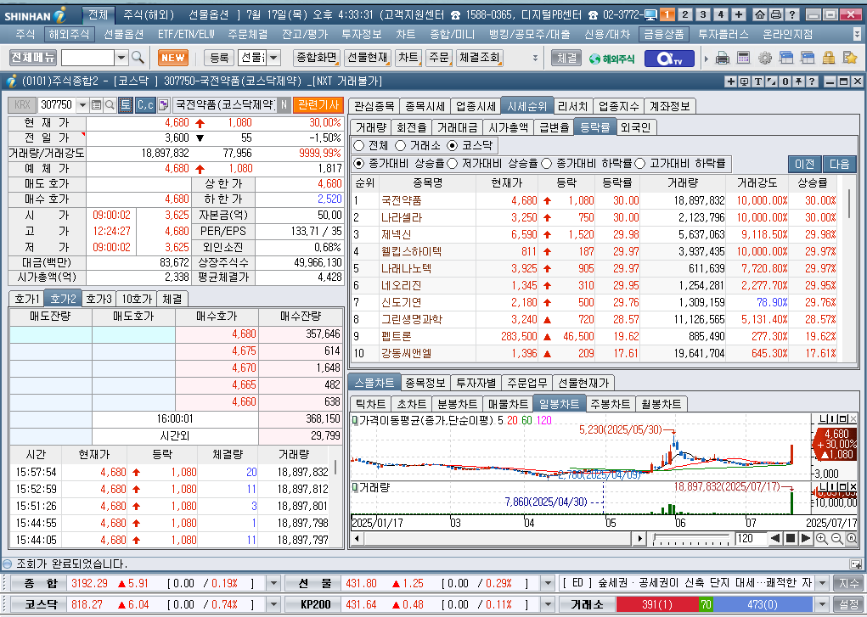Image resolution: width=867 pixels, height=617 pixels.
Task: Click the plus icon in the 주식종합2 title bar
Action: (x=731, y=81)
